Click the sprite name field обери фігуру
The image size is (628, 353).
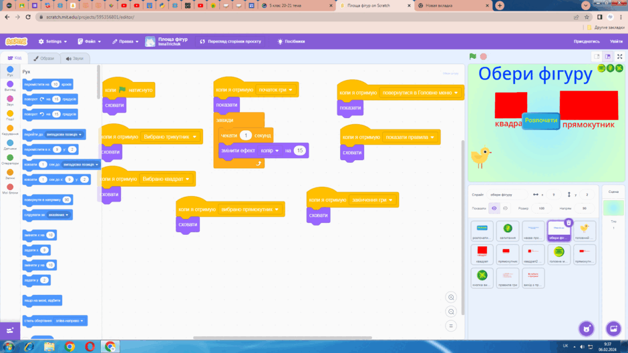click(507, 194)
